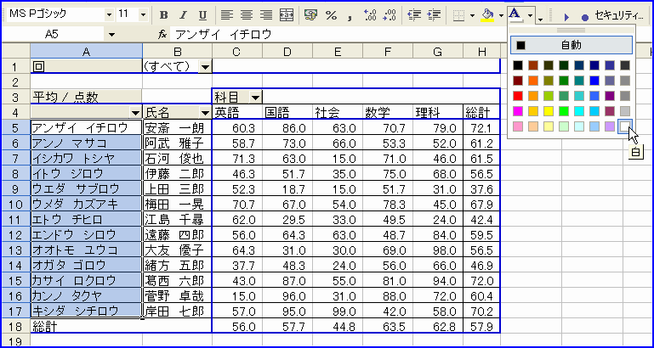Open the (すべて) page field dropdown
The height and width of the screenshot is (348, 654).
coord(205,66)
